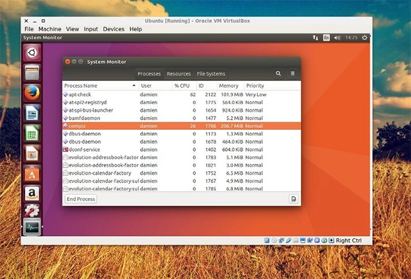Open Ubuntu Software from the launcher
The height and width of the screenshot is (279, 411).
32,174
